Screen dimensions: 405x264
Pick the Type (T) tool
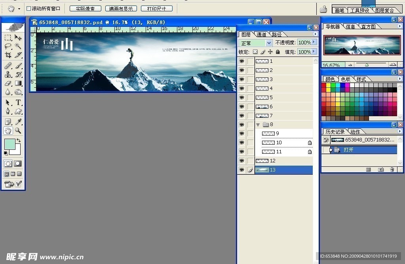(x=18, y=102)
